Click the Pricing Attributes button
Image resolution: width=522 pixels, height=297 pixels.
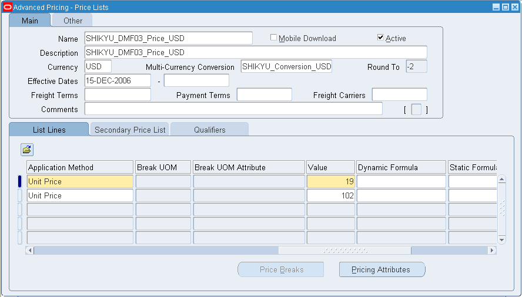click(x=382, y=269)
